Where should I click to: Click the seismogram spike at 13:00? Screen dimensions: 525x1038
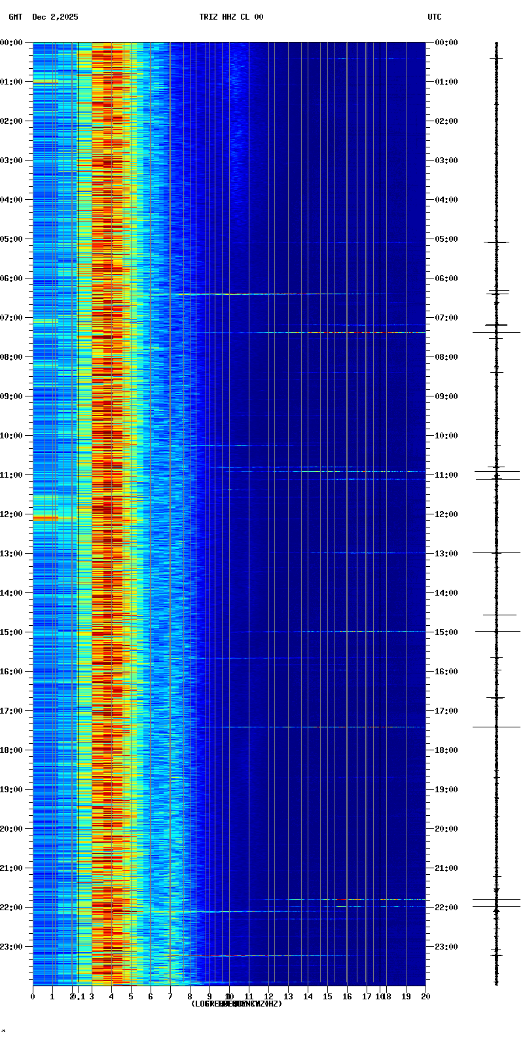coord(496,553)
